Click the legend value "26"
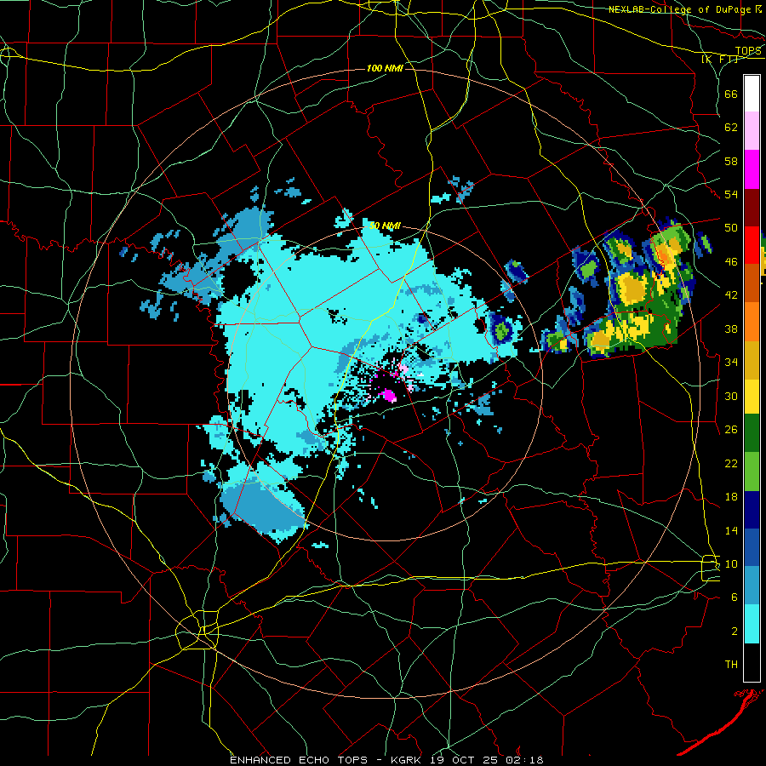The image size is (766, 766). (x=731, y=430)
